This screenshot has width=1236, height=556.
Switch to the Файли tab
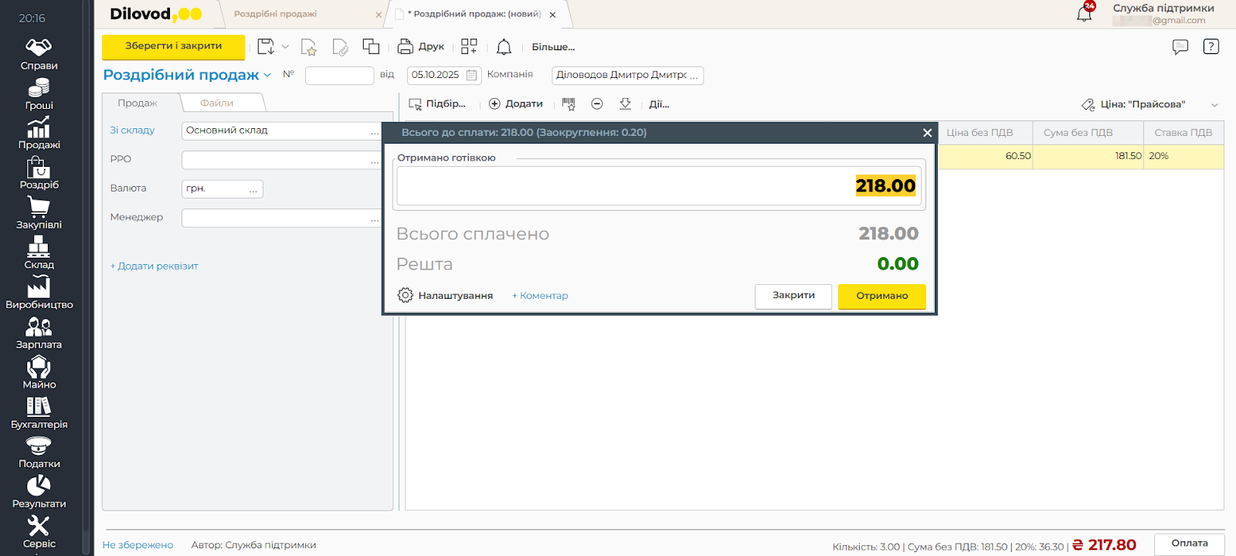click(216, 103)
